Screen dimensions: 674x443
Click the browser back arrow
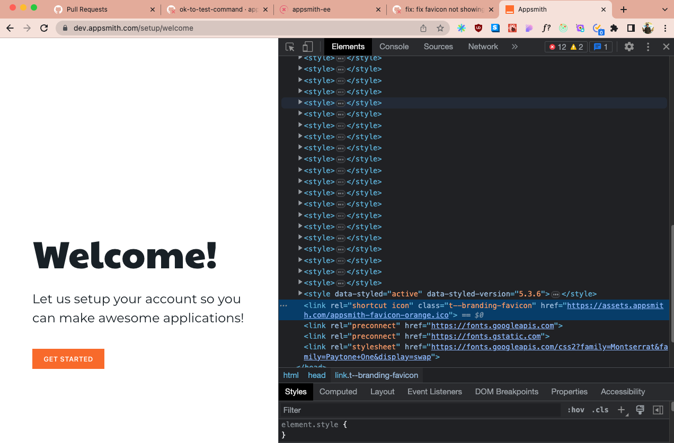(10, 28)
